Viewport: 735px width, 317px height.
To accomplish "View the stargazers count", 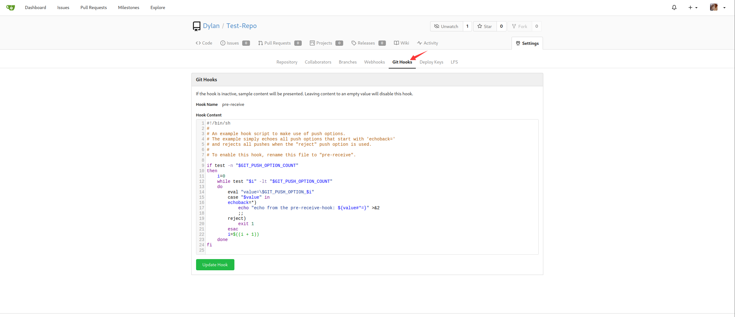I will (x=501, y=26).
